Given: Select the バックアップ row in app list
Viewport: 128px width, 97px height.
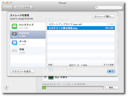Looking at the screenshot, I should [x=28, y=26].
